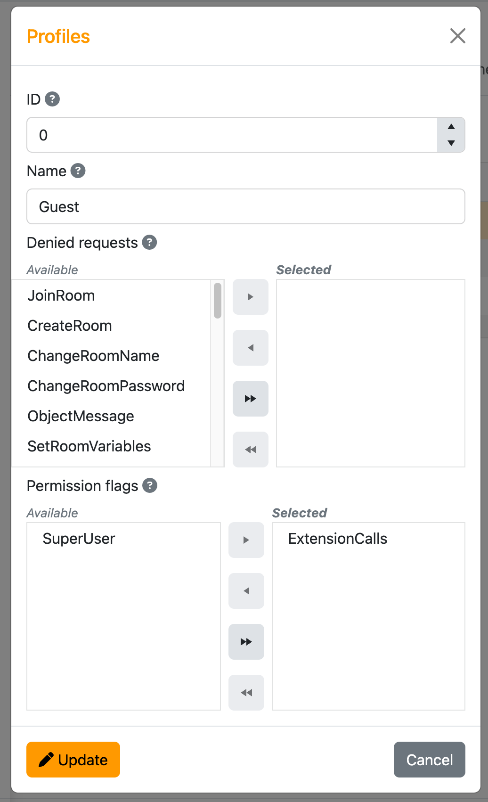
Task: Show help for Permission flags
Action: [150, 485]
